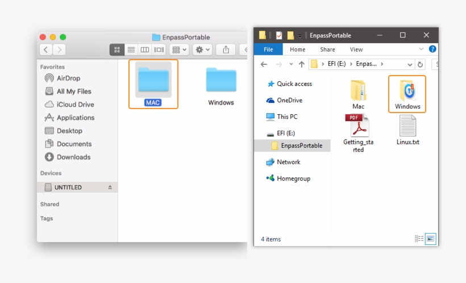This screenshot has width=466, height=283.
Task: Open Explorer Help question mark icon
Action: point(432,49)
